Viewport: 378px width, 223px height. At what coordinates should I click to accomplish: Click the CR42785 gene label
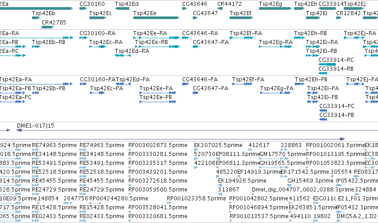(54, 22)
